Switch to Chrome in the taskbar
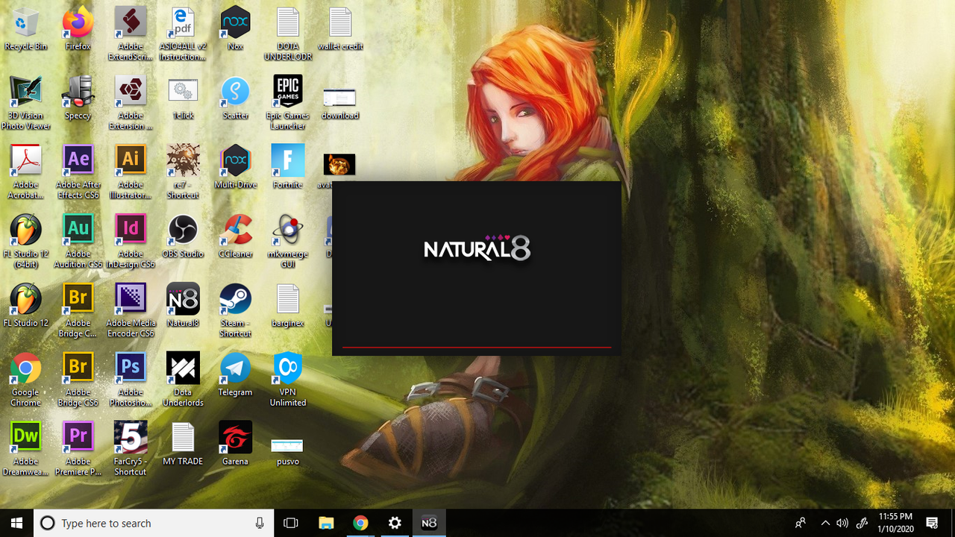The image size is (955, 537). tap(360, 523)
